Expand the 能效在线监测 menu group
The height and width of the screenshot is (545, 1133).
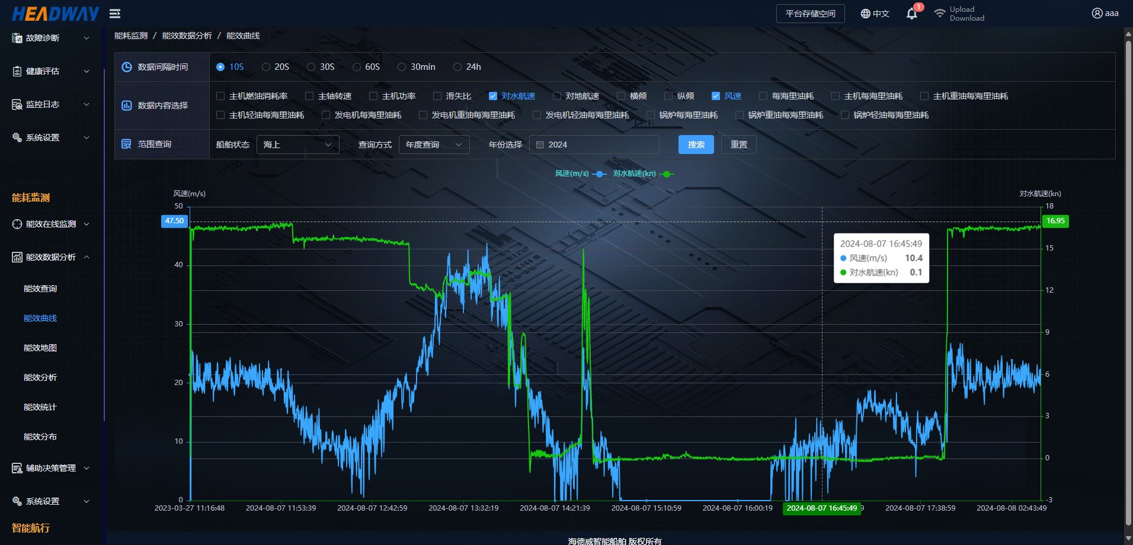(51, 224)
